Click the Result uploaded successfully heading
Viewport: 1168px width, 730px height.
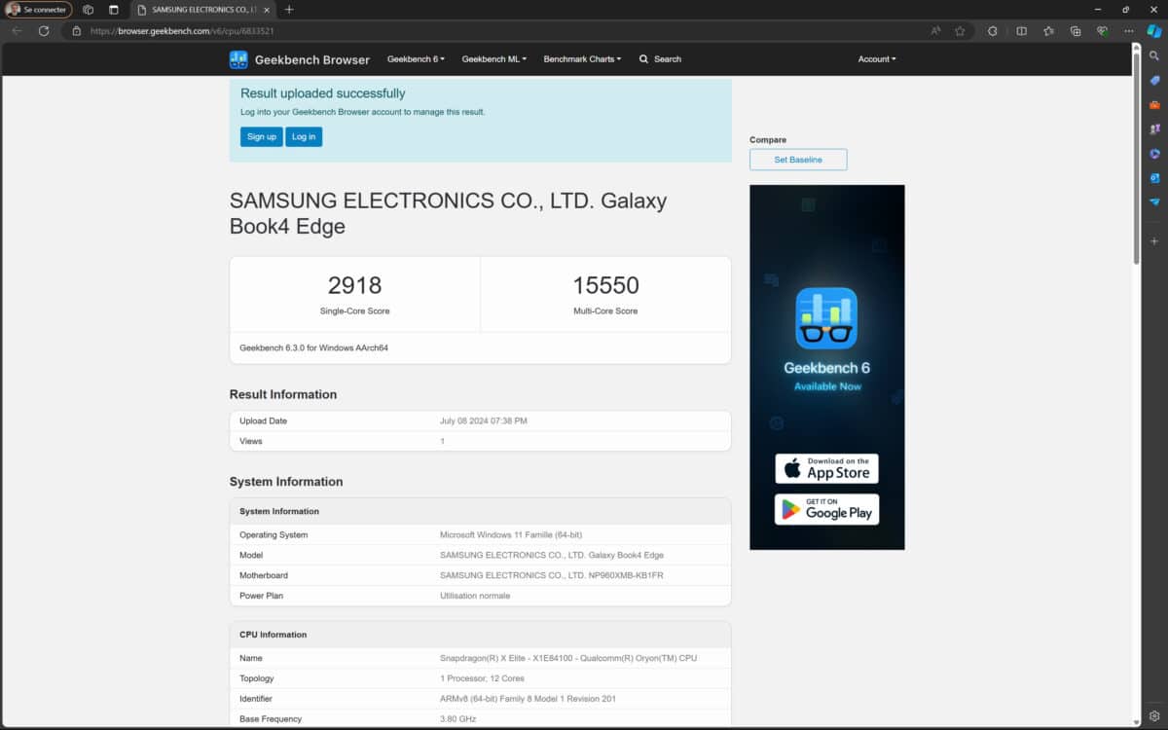click(x=323, y=93)
